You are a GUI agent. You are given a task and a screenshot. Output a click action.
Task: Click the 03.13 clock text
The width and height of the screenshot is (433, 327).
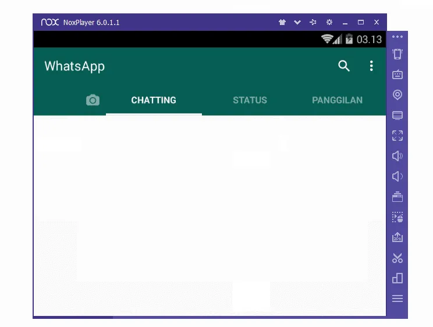pos(369,40)
